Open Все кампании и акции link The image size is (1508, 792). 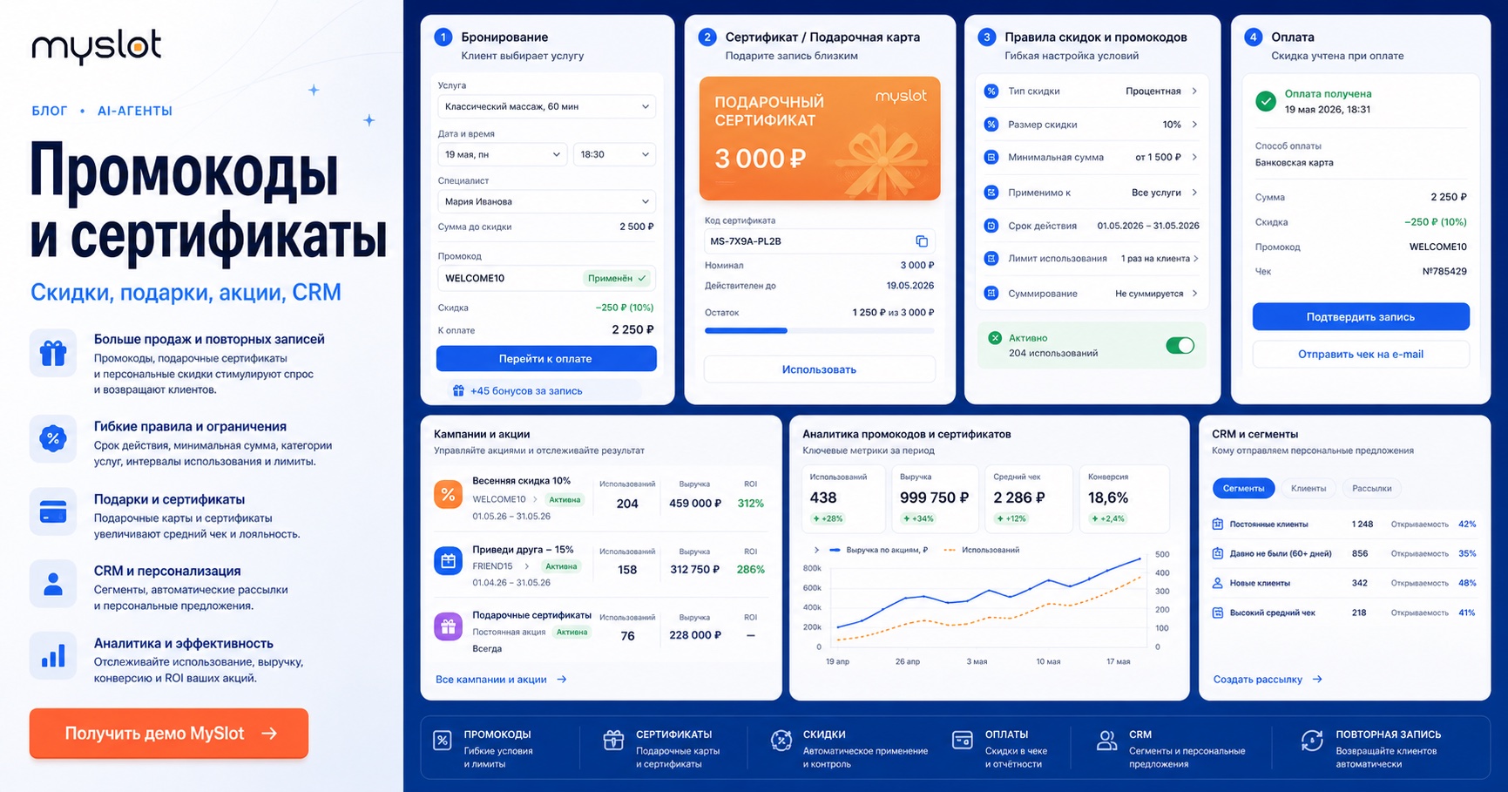[501, 680]
